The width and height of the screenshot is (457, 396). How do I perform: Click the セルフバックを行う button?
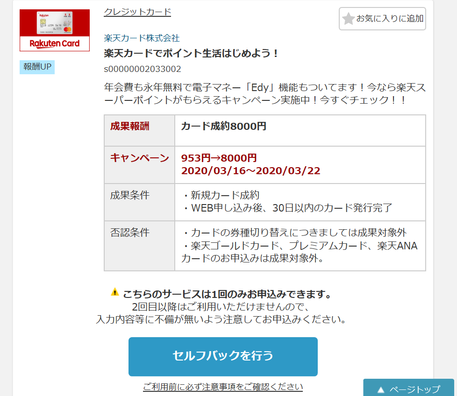pos(223,356)
